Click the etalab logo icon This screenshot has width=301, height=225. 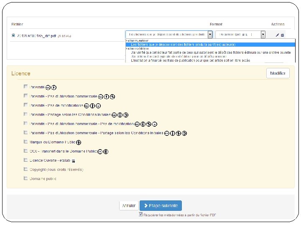73,161
